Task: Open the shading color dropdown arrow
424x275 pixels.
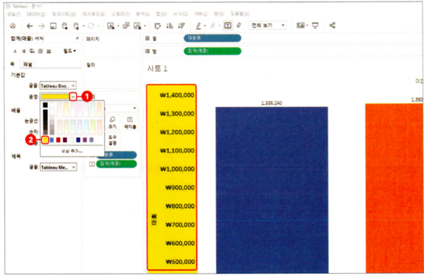Action: coord(73,97)
